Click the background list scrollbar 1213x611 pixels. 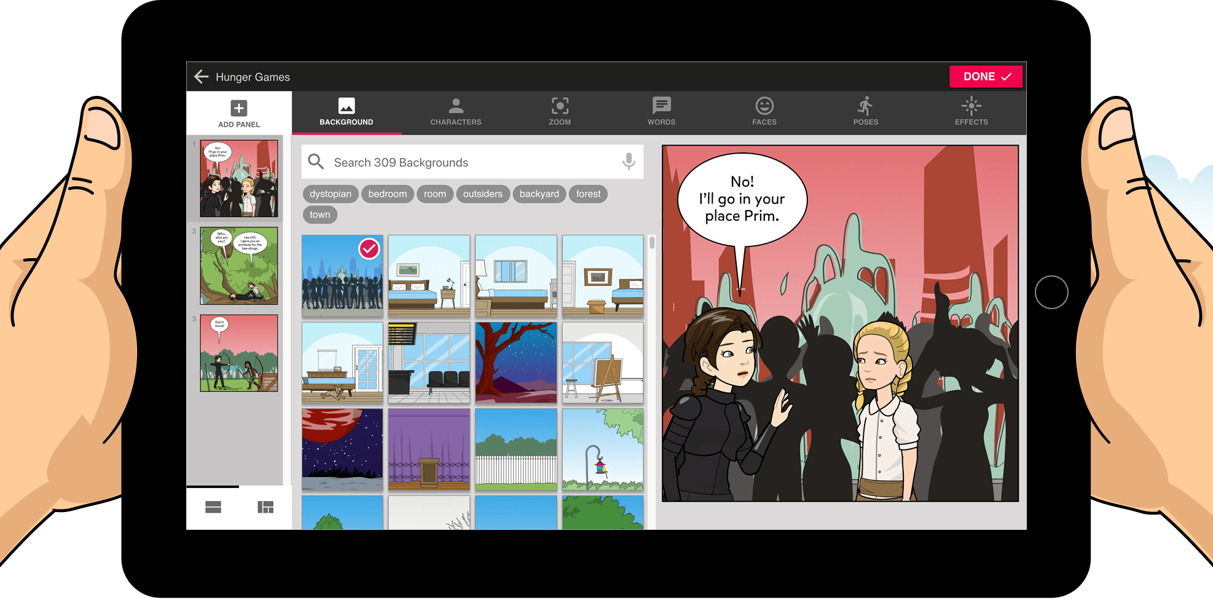(652, 243)
